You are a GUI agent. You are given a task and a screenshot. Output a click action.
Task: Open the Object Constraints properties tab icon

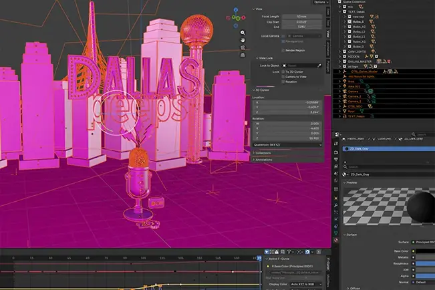(336, 226)
